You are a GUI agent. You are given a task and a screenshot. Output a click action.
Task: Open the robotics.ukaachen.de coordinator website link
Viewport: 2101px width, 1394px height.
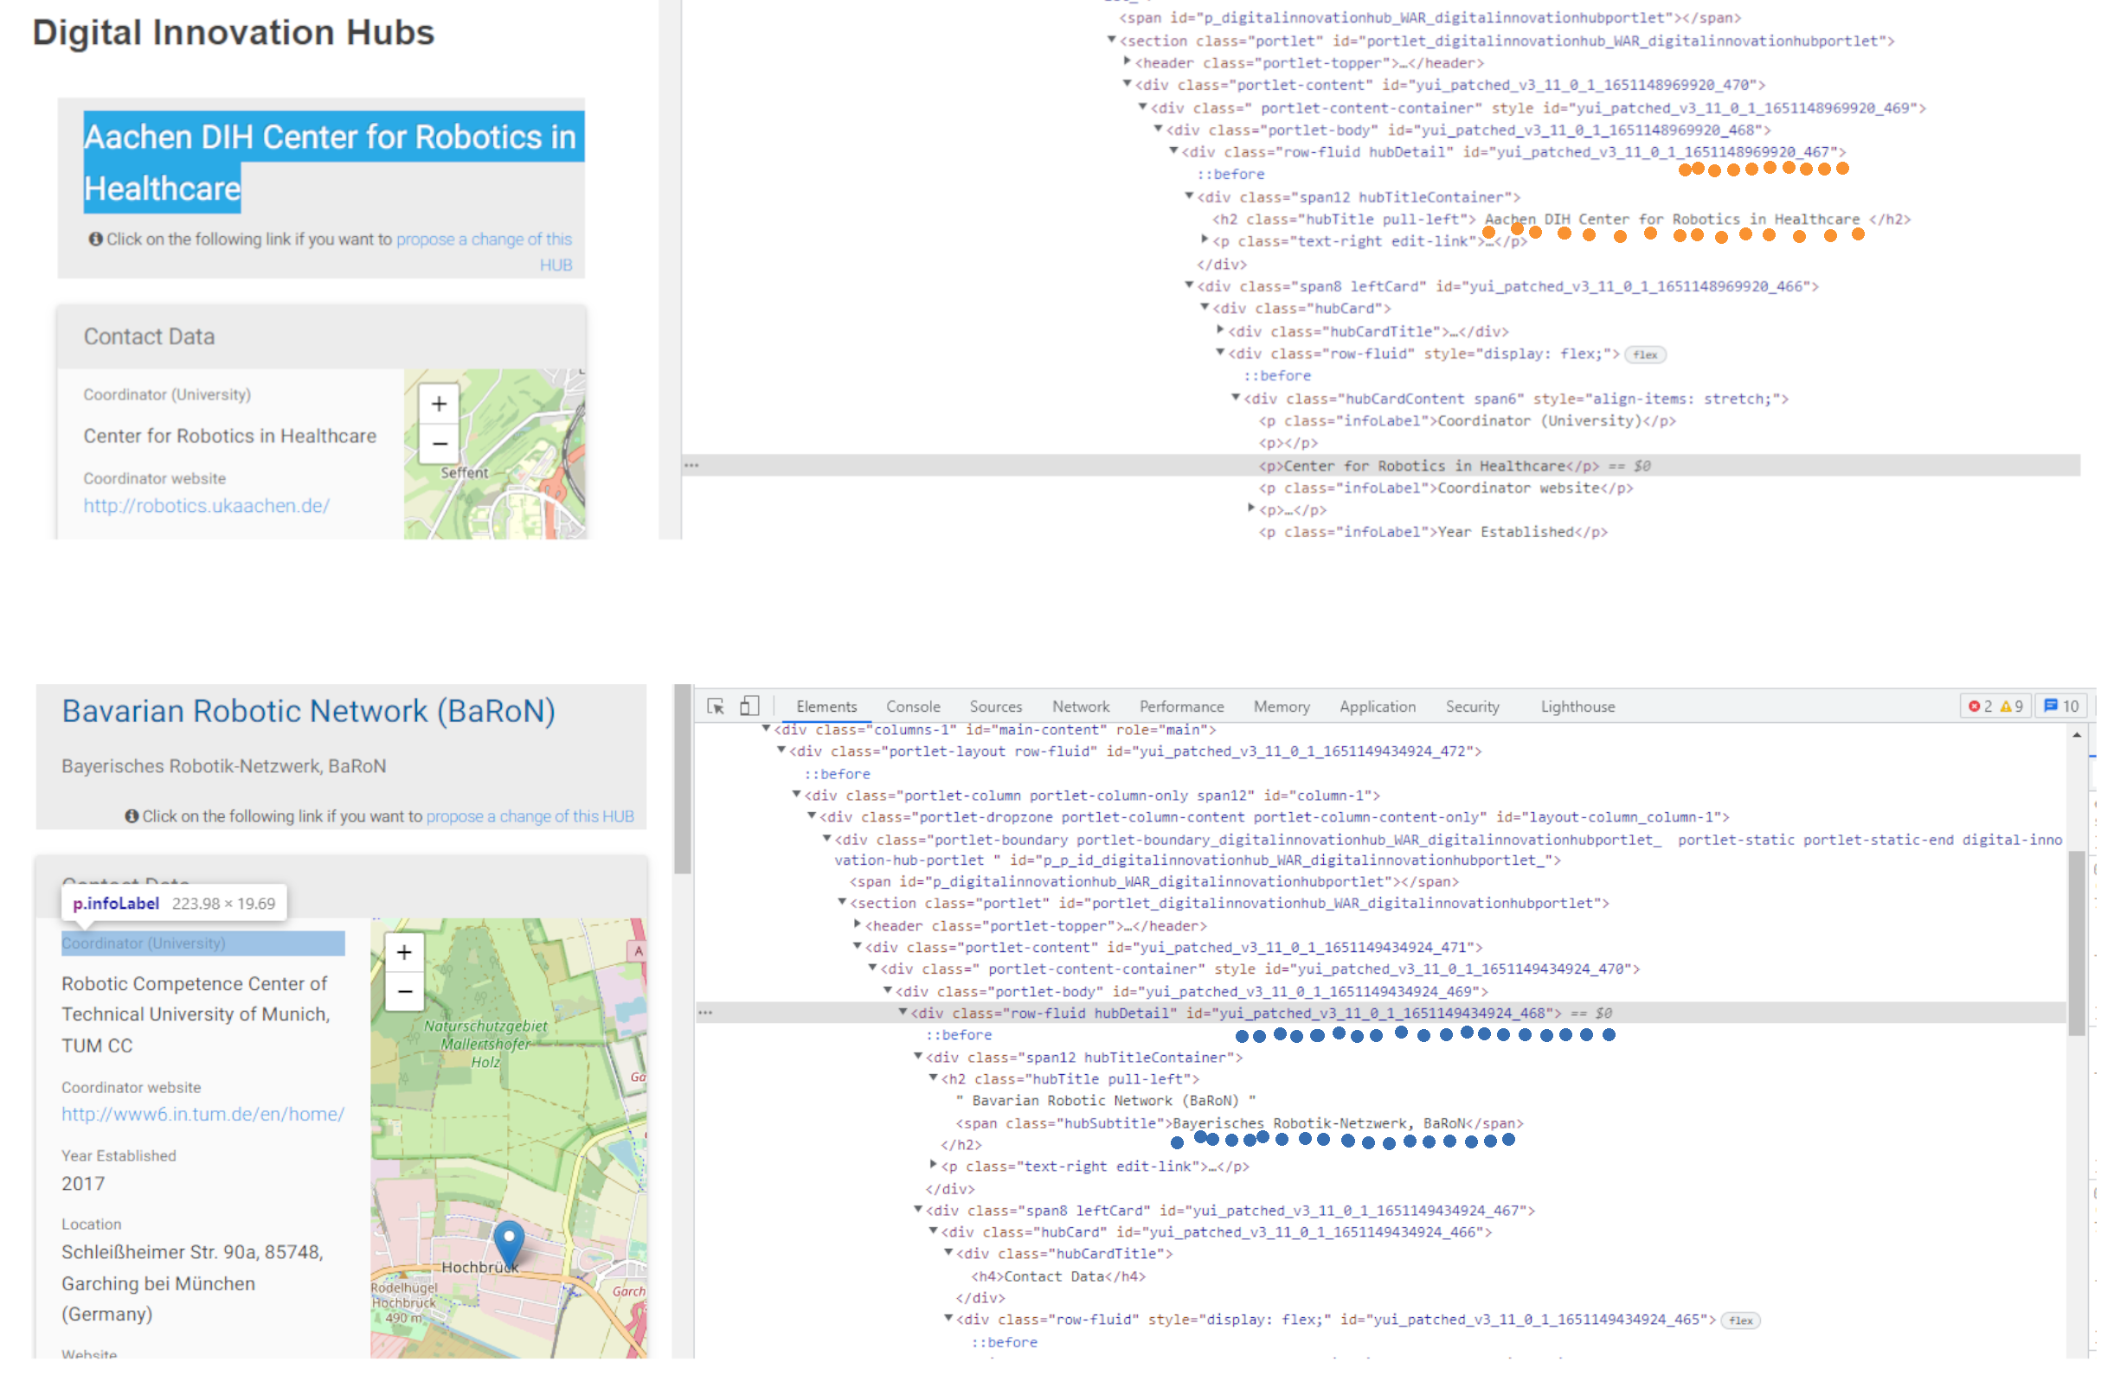pyautogui.click(x=206, y=506)
